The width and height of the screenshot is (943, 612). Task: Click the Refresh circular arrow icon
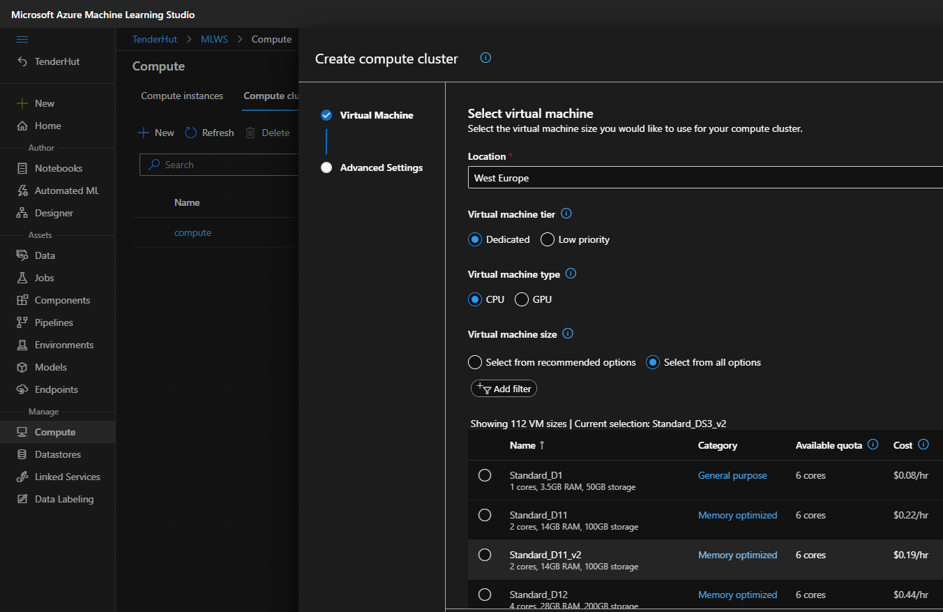191,133
